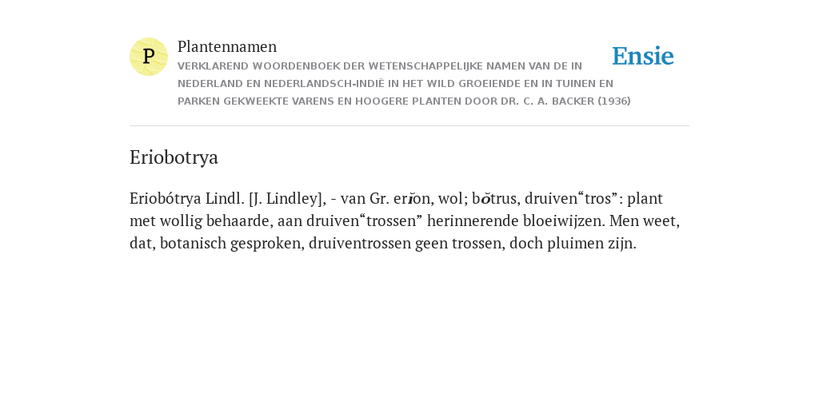Click the Greek word 'bŏtrus' in the text
Screen dimensions: 819x409
494,199
